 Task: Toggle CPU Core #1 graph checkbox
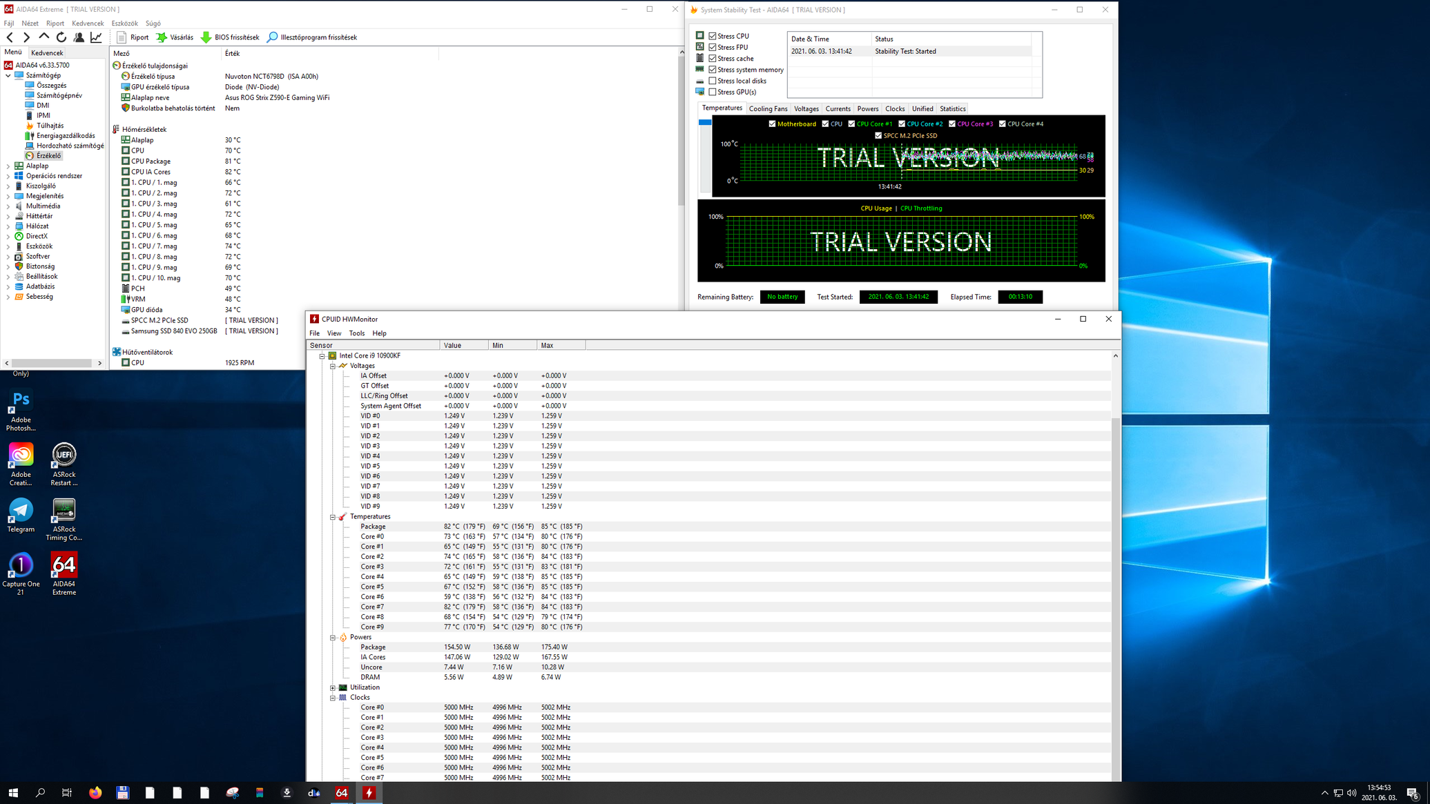click(x=851, y=124)
